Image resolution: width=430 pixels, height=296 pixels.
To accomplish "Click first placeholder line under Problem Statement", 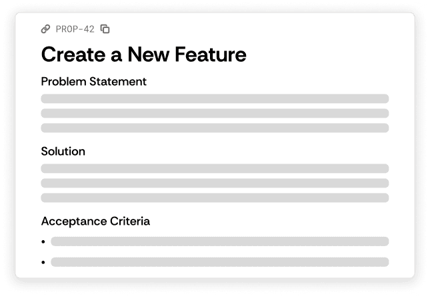I will click(215, 98).
